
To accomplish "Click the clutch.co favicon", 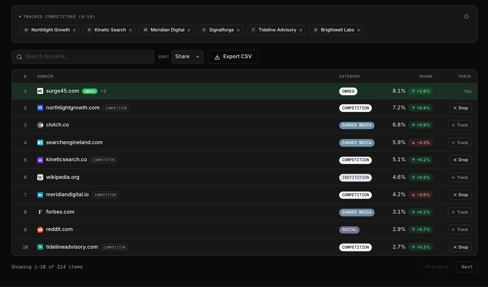I will [40, 125].
